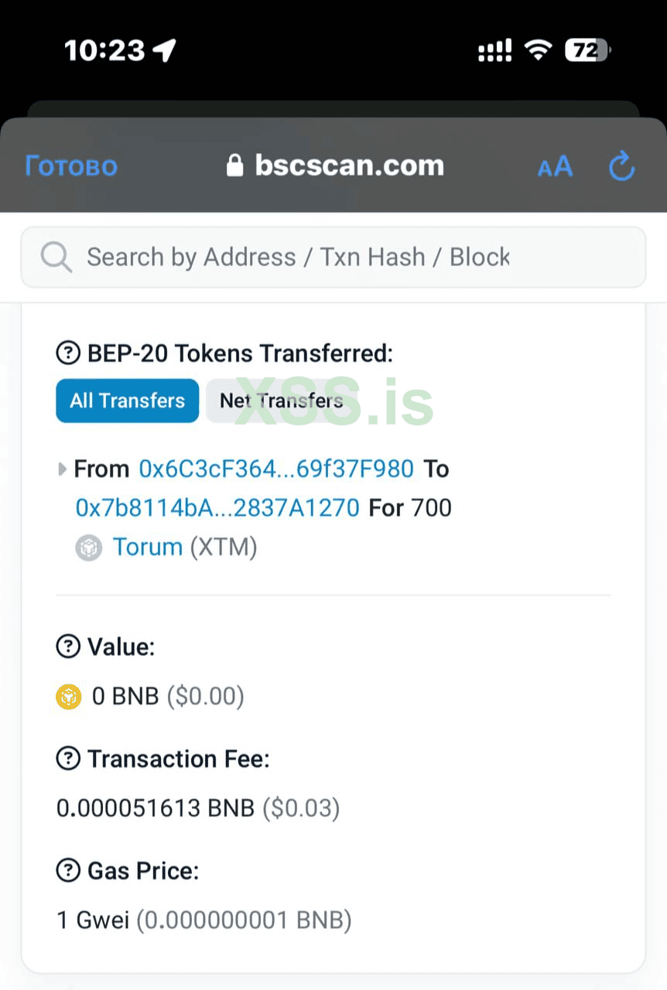Tap the padlock icon near bscscan.com
Image resolution: width=667 pixels, height=990 pixels.
point(234,166)
